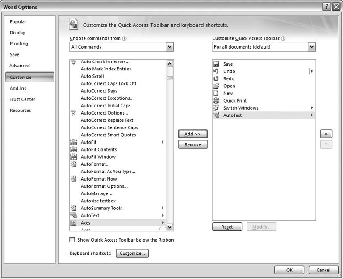Click the commands list scroll down arrow

169,227
